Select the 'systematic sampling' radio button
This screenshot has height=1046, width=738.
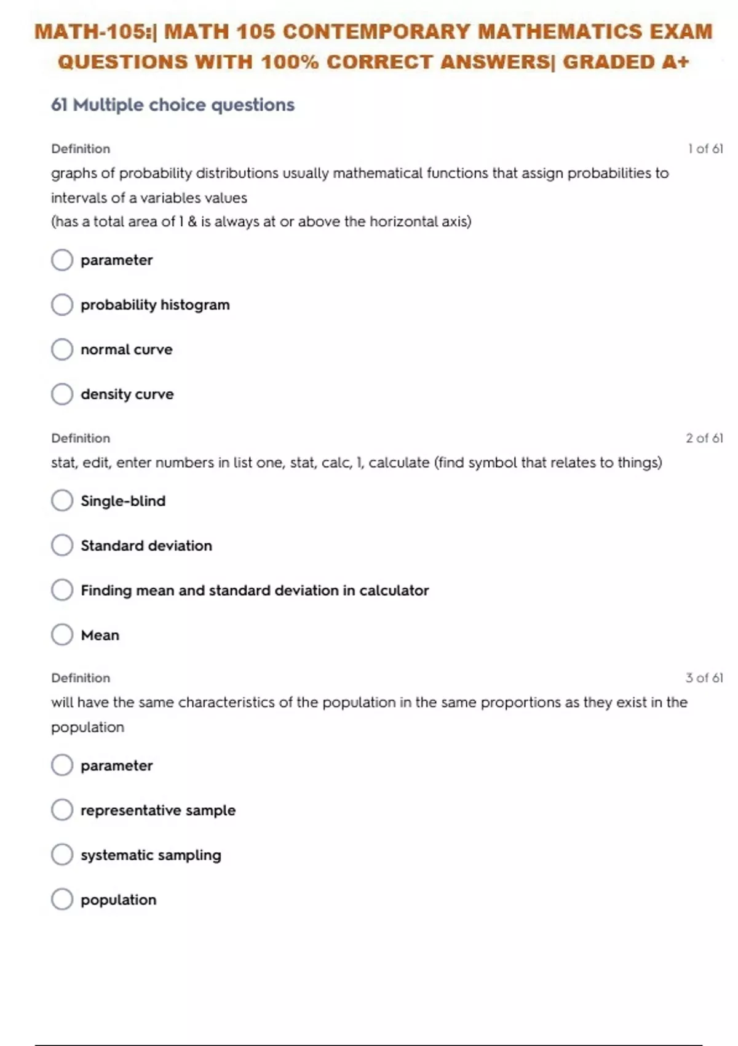(62, 855)
